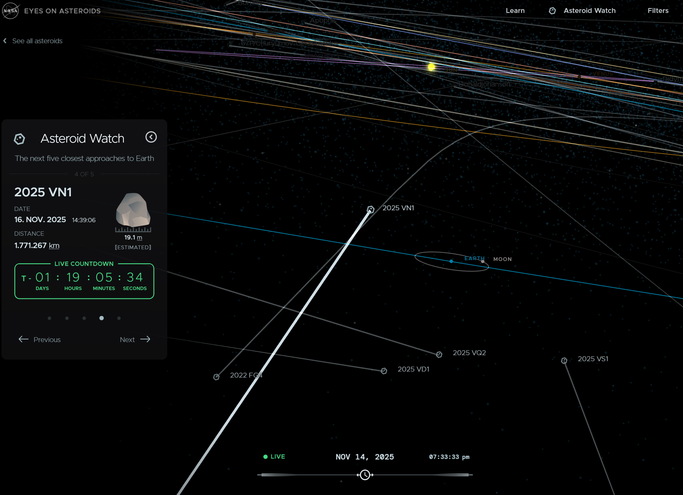Select the 2025 VS1 asteroid marker
The height and width of the screenshot is (495, 683).
(564, 360)
